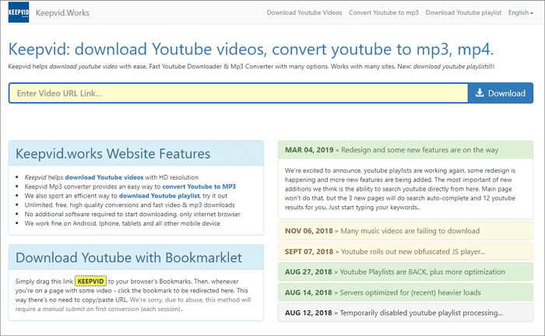Follow 'convert Youtube to MP3' features link

pyautogui.click(x=198, y=187)
